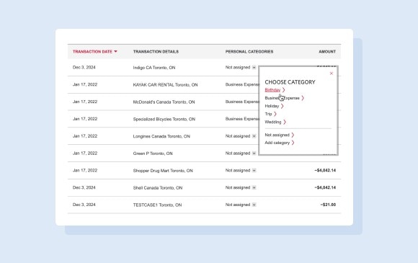
Task: Click the Personal Categories column header
Action: (249, 51)
